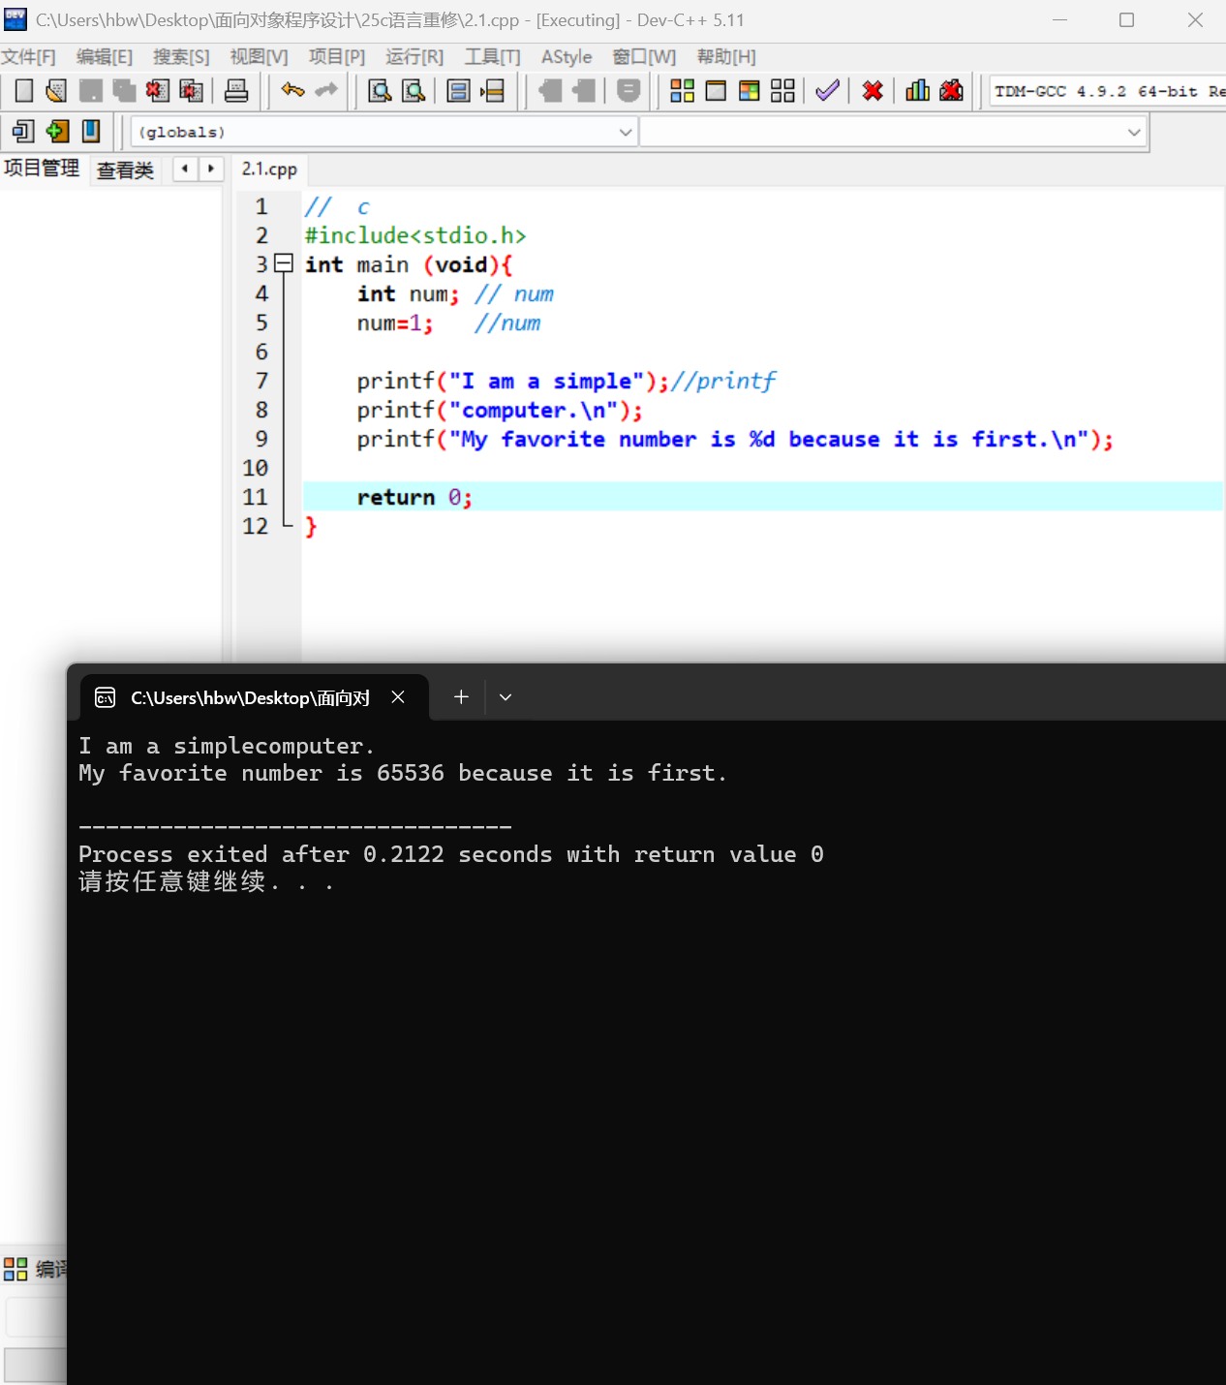
Task: Open the 帮助[H] menu
Action: 726,57
